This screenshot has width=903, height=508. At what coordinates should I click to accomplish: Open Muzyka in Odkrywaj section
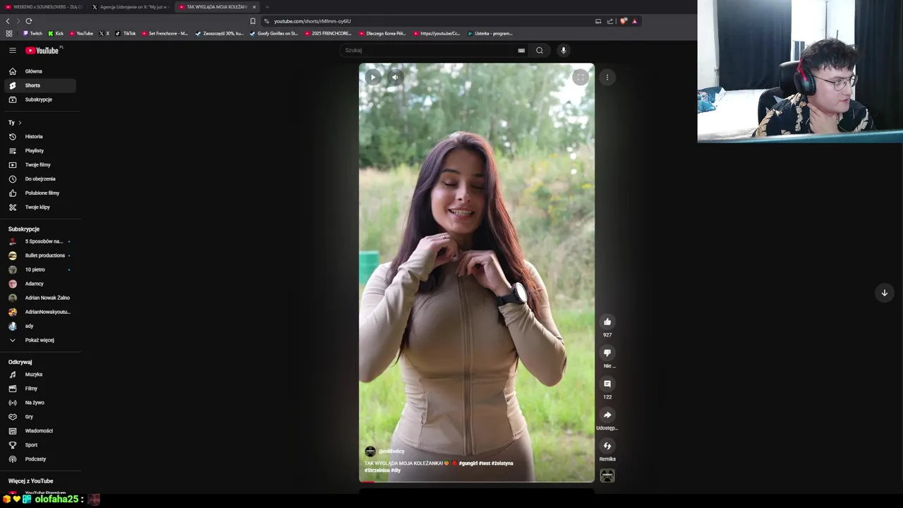(40, 375)
